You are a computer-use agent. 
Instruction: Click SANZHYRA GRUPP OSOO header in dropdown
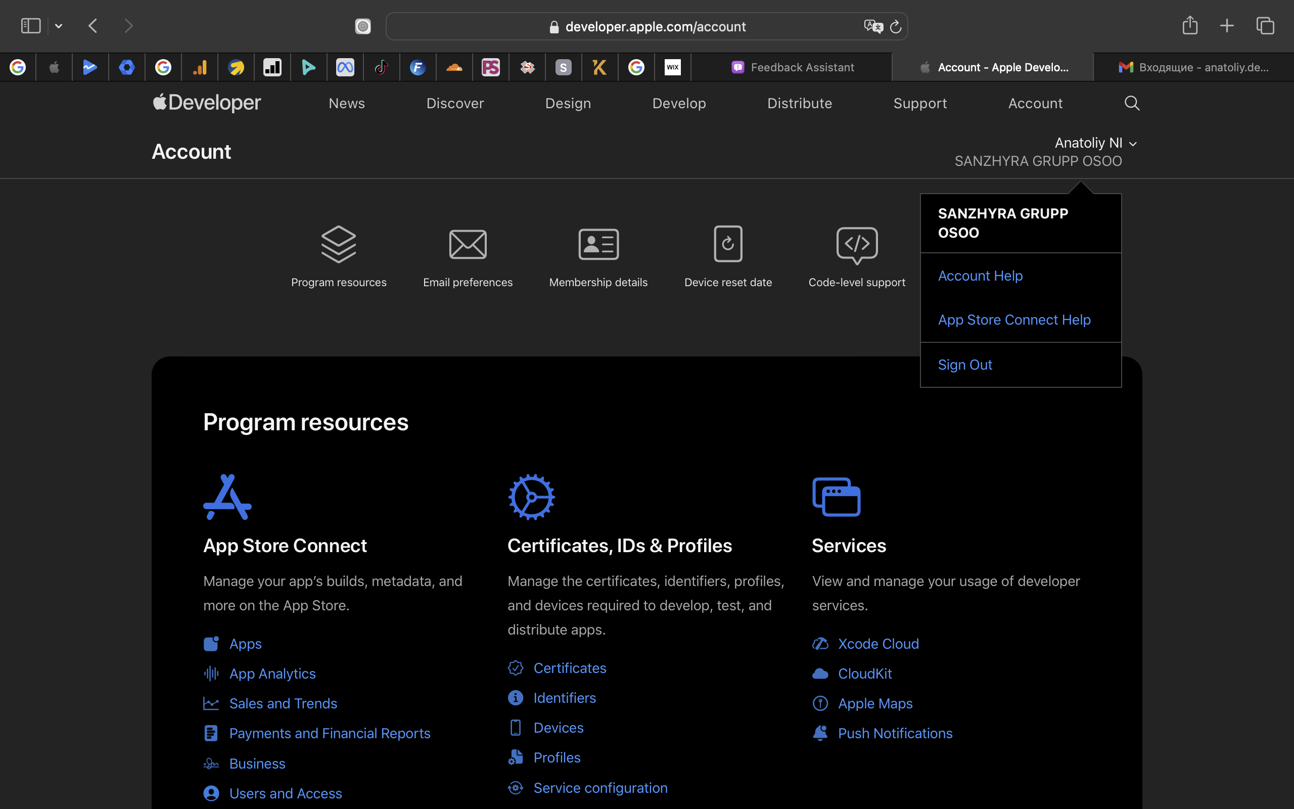1002,223
